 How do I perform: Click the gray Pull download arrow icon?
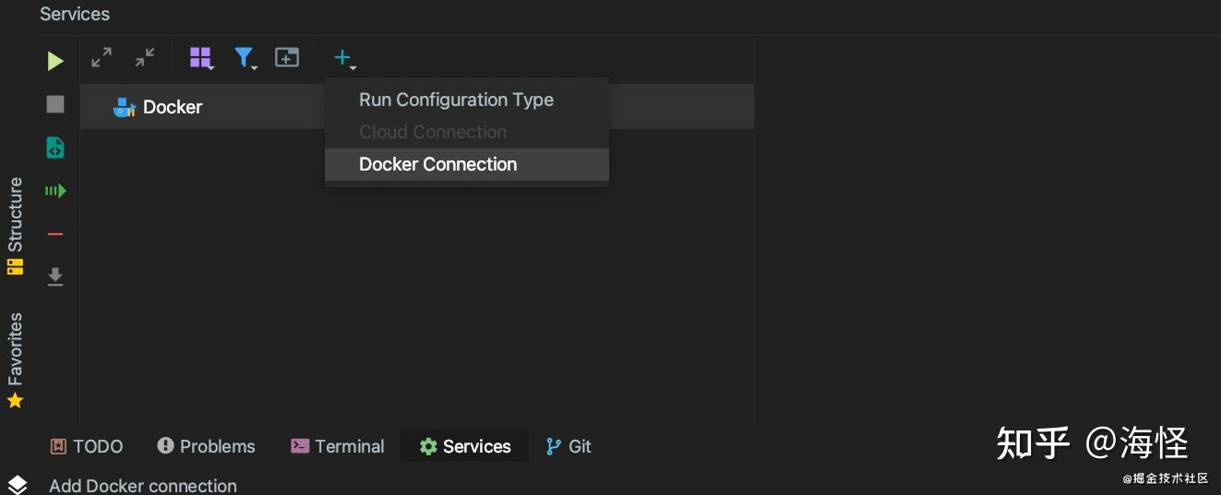pyautogui.click(x=55, y=277)
